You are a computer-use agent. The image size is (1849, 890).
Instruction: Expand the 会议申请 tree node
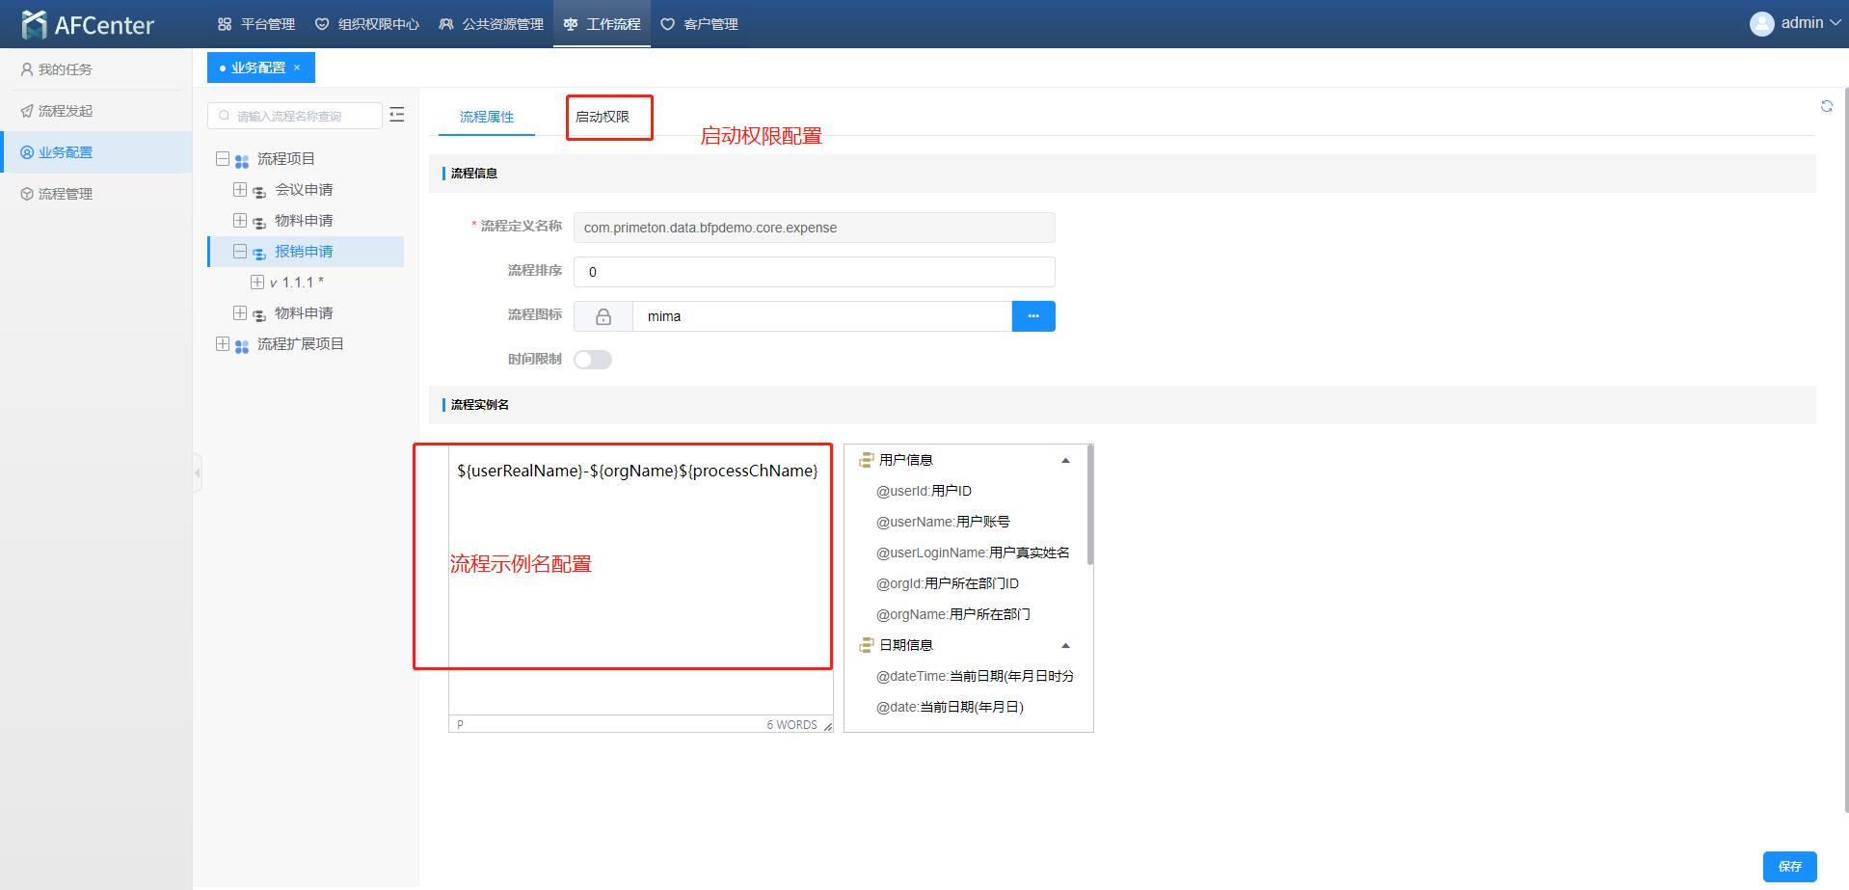[240, 189]
